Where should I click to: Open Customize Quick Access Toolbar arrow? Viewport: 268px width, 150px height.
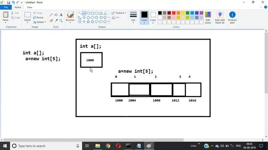22,2
